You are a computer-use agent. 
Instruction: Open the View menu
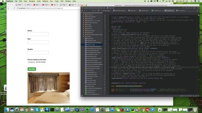pos(25,1)
